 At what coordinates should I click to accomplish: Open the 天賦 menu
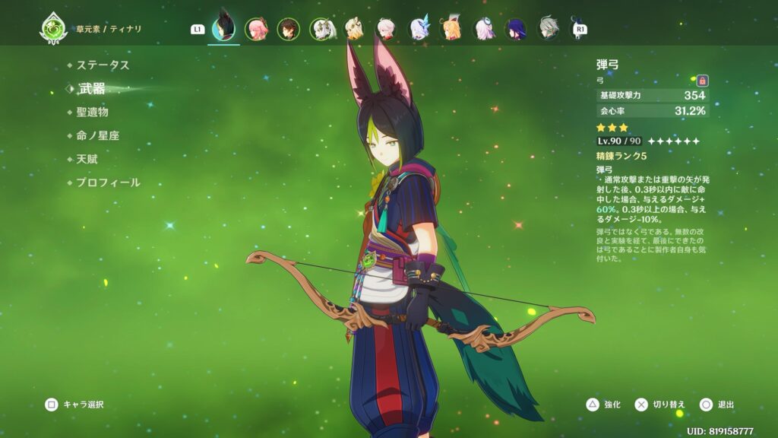click(x=87, y=159)
